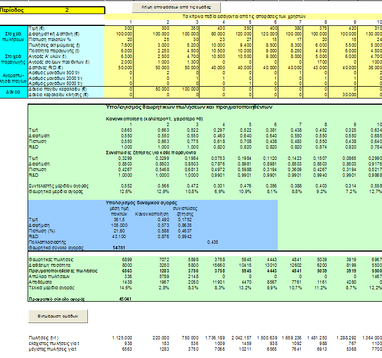Select average player price value 361,5

pos(119,220)
